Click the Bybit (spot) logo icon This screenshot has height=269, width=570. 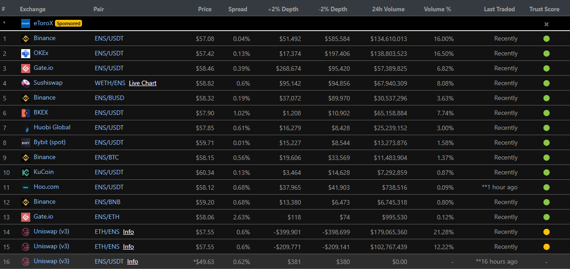(x=26, y=143)
